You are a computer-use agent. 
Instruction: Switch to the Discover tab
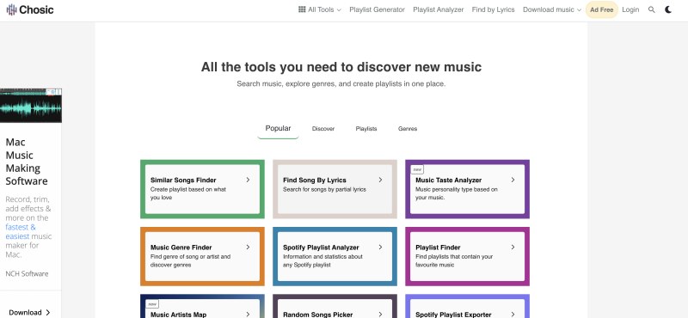tap(323, 129)
